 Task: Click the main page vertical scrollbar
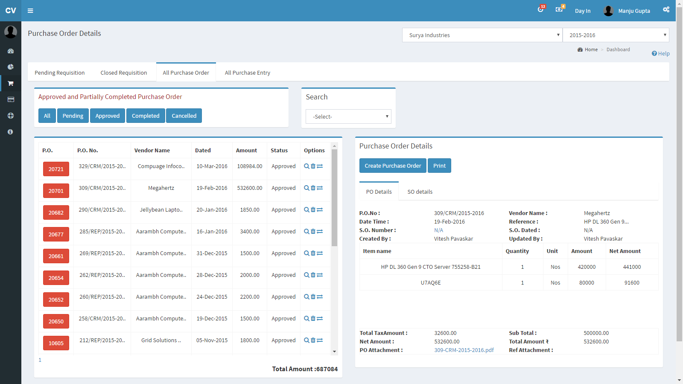[x=679, y=175]
